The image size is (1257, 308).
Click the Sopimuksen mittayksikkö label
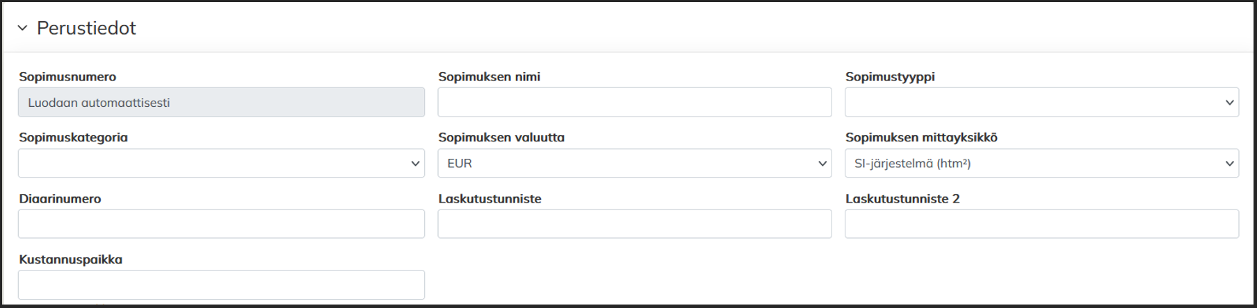pyautogui.click(x=921, y=137)
